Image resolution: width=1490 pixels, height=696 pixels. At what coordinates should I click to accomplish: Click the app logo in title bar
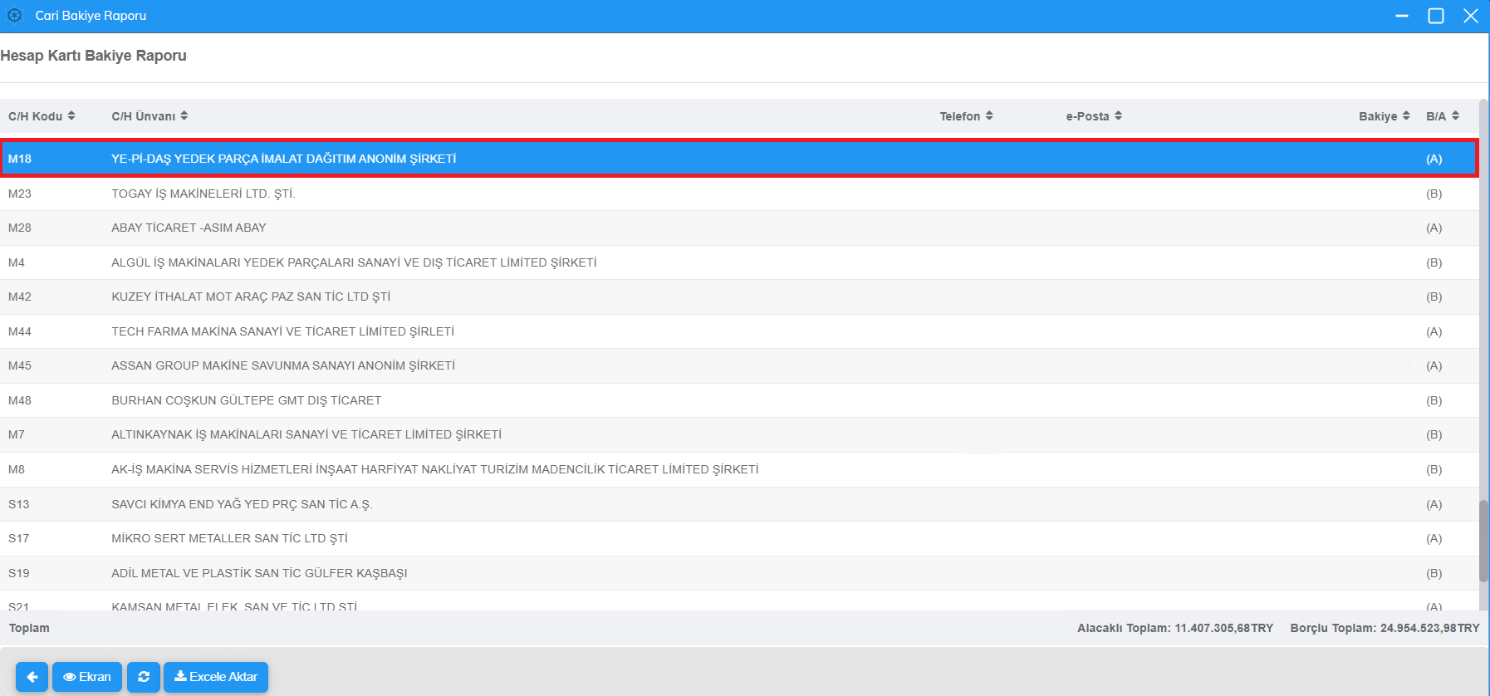tap(15, 16)
